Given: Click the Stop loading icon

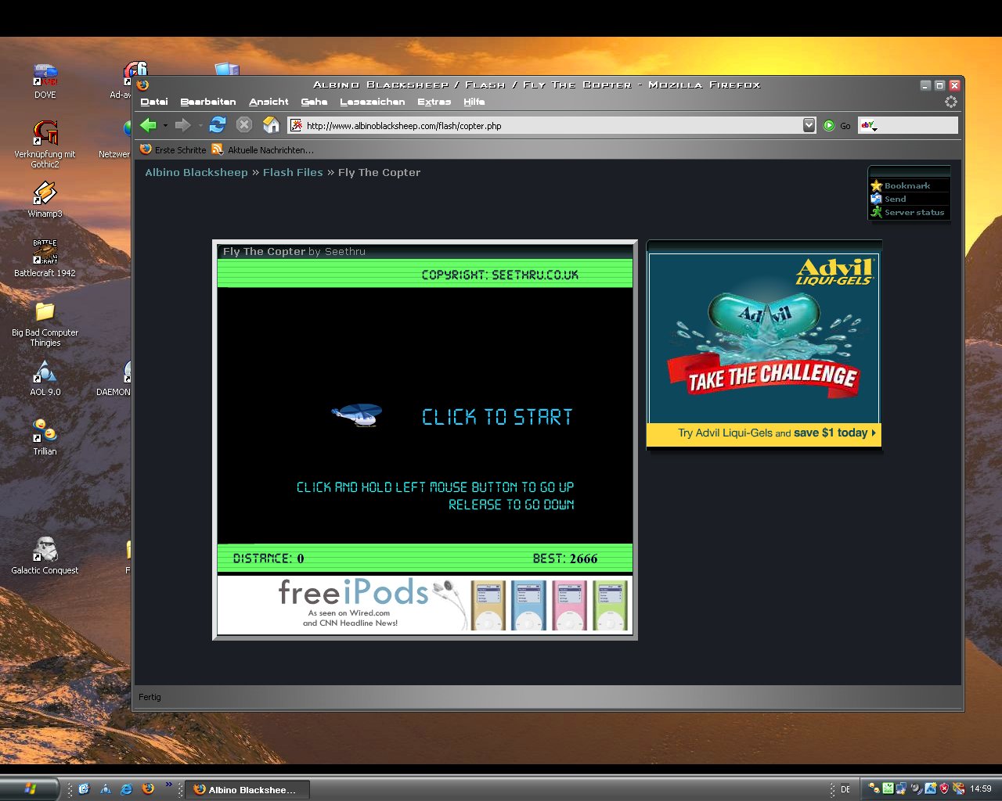Looking at the screenshot, I should click(244, 125).
